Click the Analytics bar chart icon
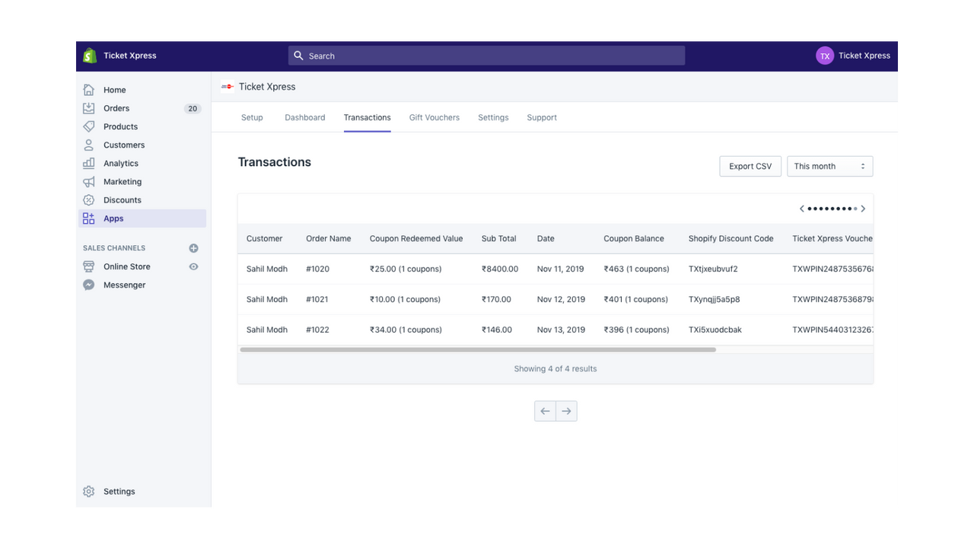This screenshot has height=548, width=974. click(89, 163)
